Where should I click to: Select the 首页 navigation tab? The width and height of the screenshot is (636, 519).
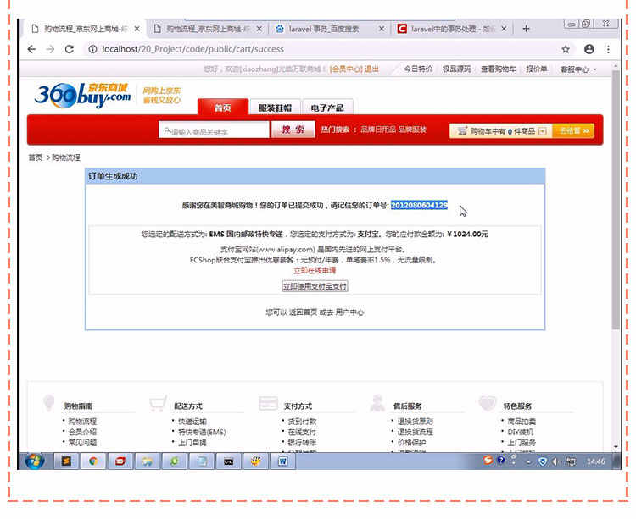[223, 108]
